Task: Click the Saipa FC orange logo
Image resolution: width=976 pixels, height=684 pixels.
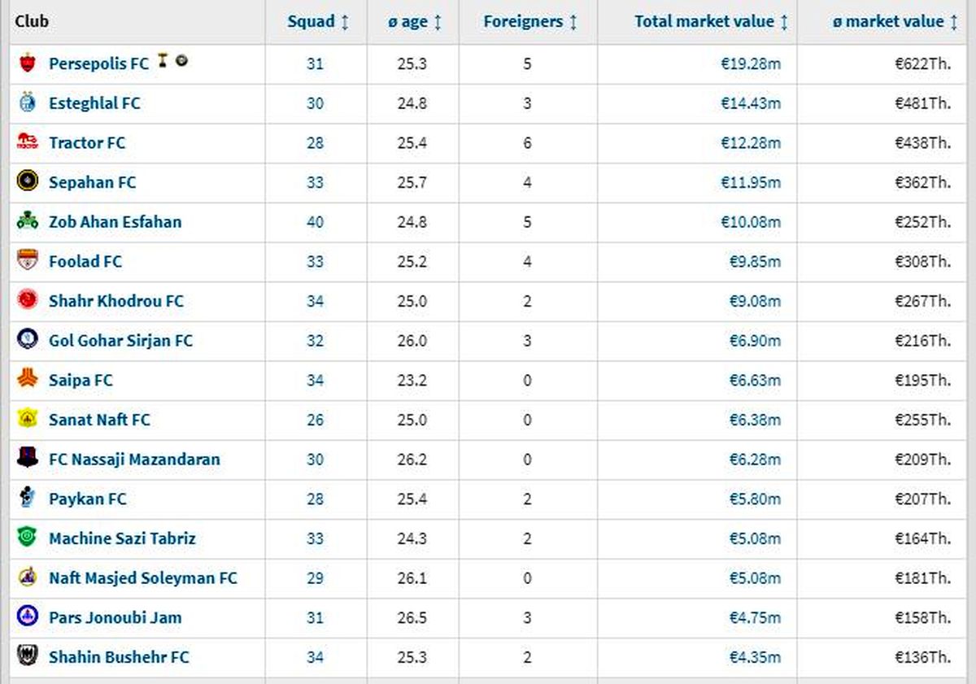Action: (x=27, y=379)
